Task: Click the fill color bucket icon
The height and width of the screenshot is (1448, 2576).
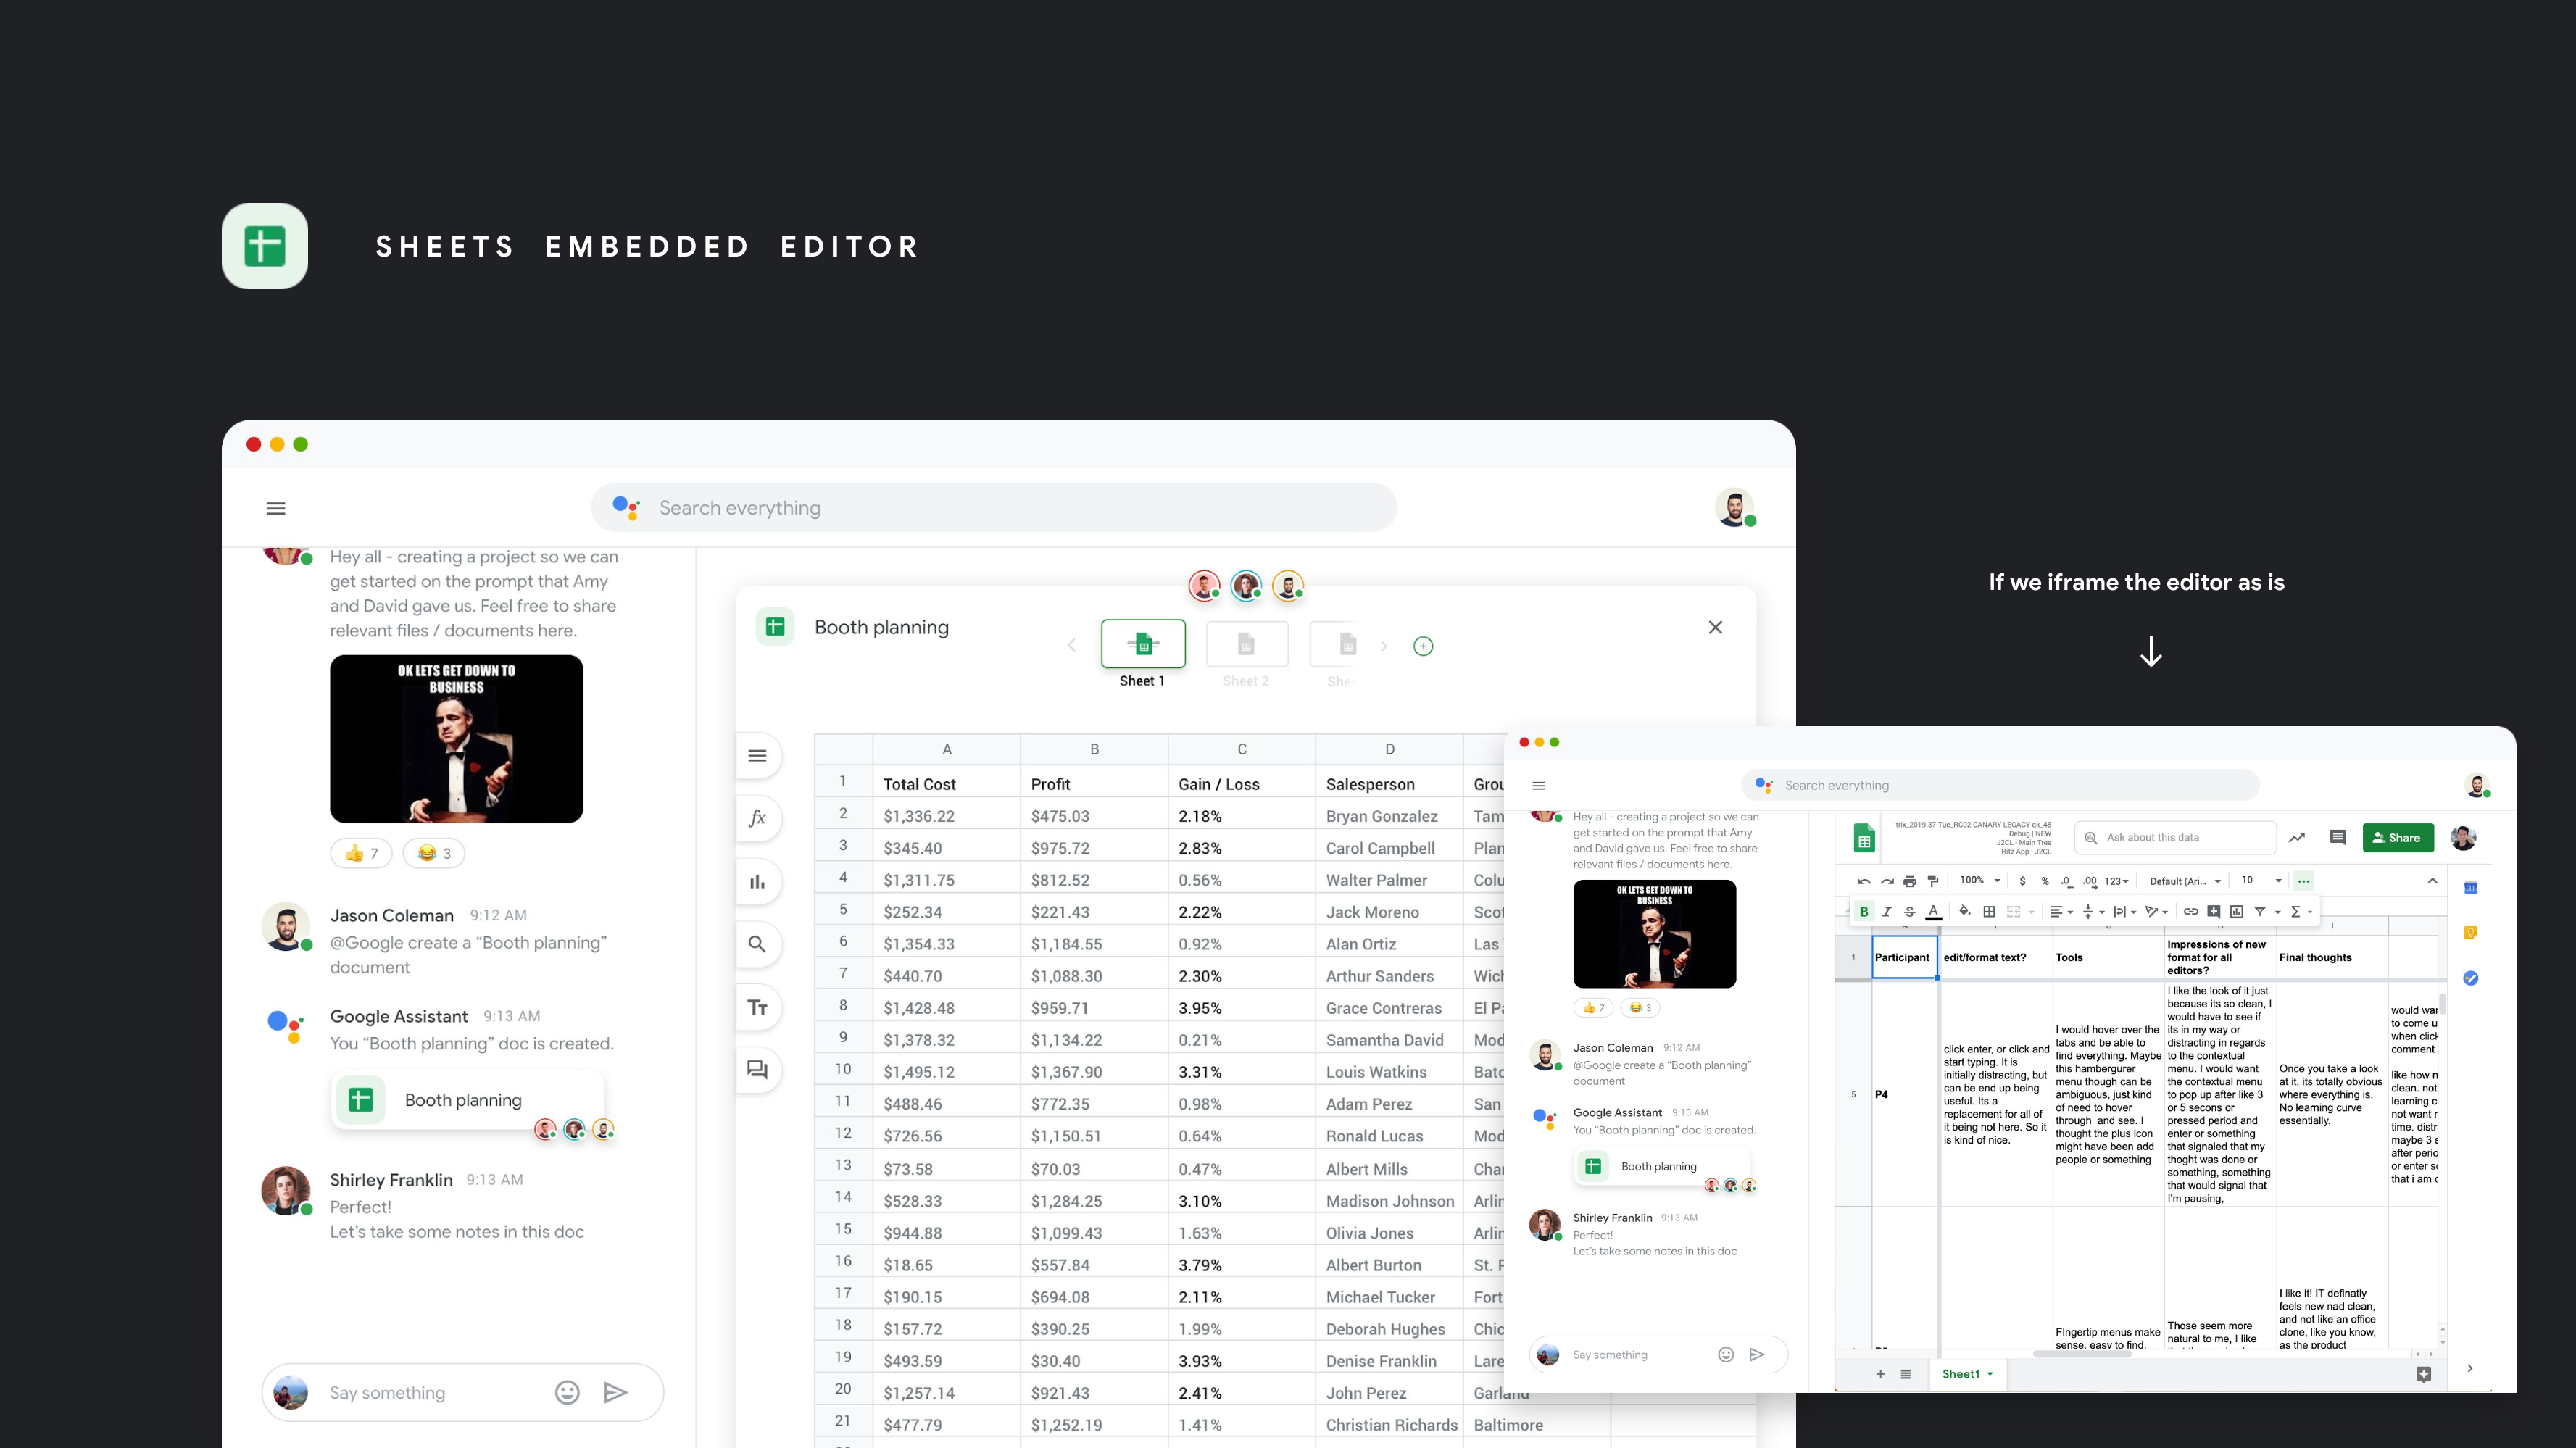Action: click(x=1964, y=911)
